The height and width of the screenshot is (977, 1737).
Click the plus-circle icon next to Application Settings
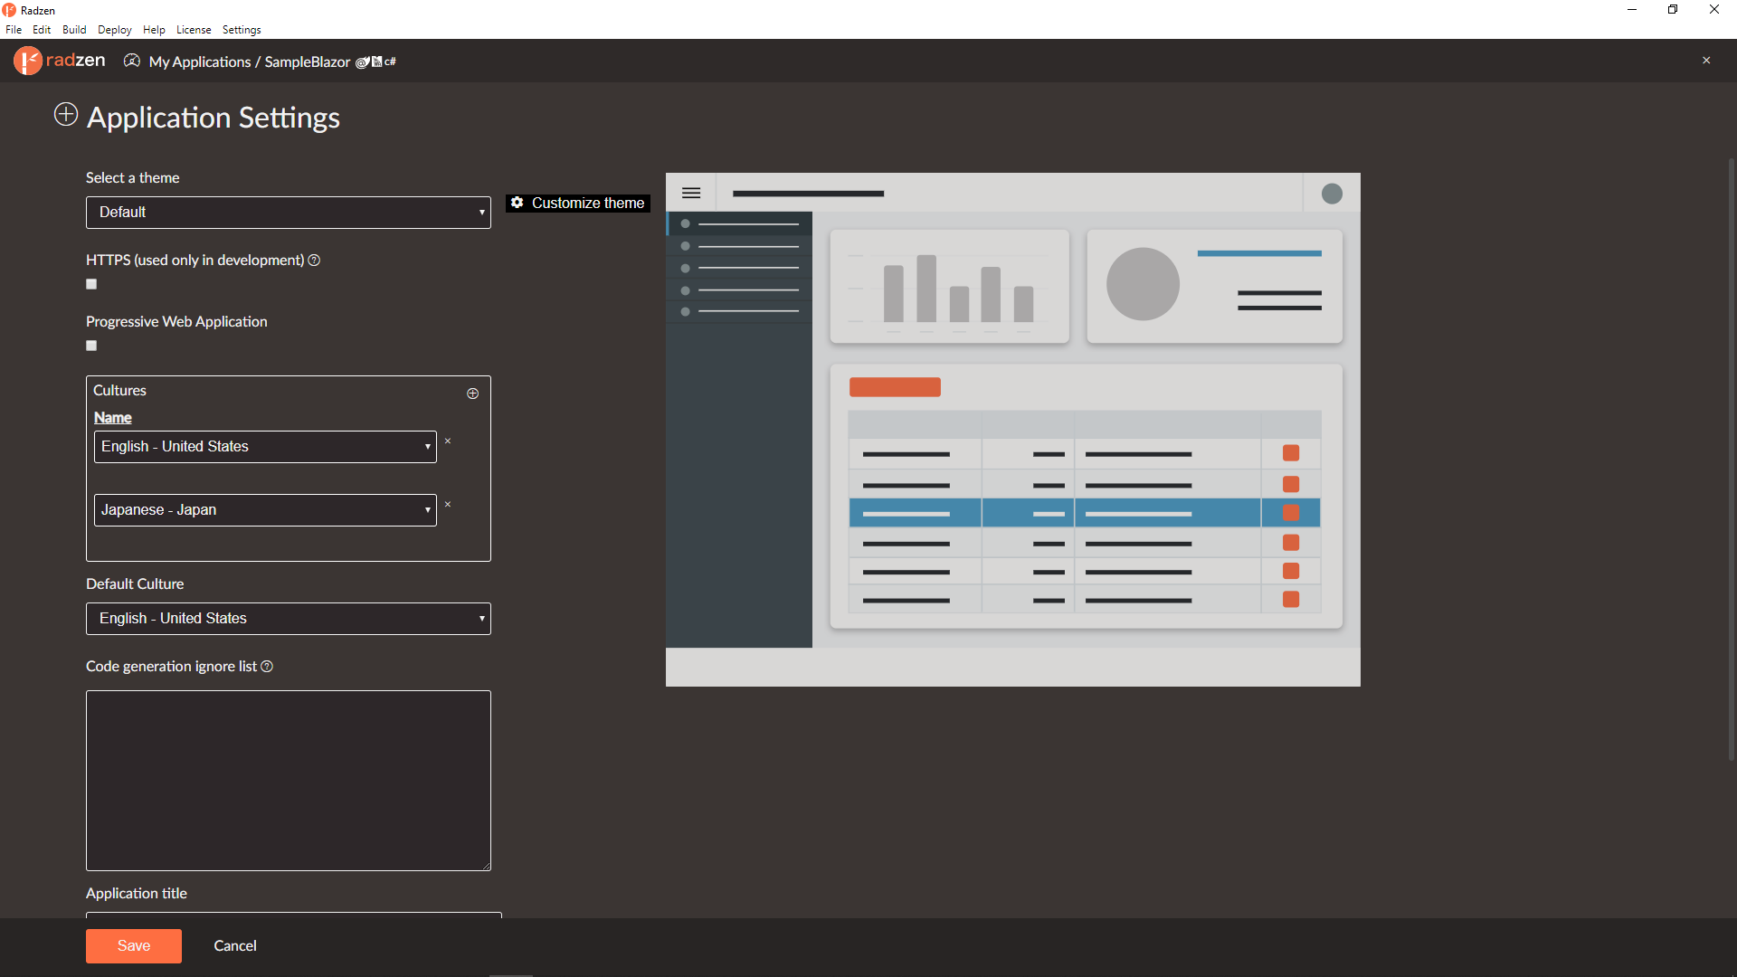pyautogui.click(x=66, y=115)
